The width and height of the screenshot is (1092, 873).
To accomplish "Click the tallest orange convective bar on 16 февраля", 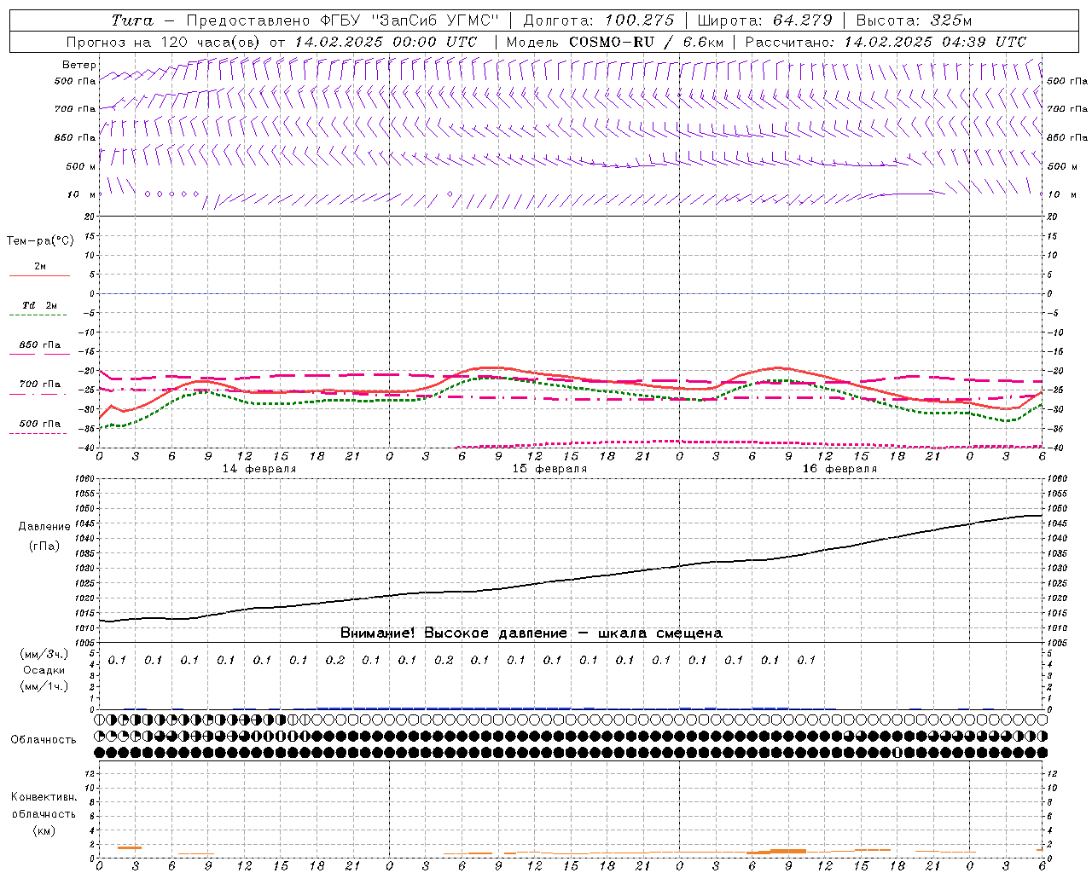I will pyautogui.click(x=788, y=851).
